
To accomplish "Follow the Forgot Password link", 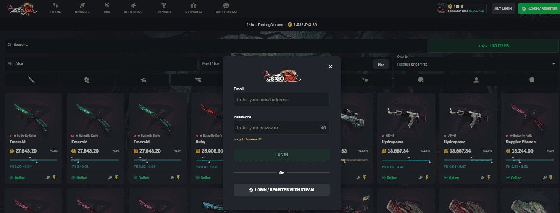I will pyautogui.click(x=247, y=139).
